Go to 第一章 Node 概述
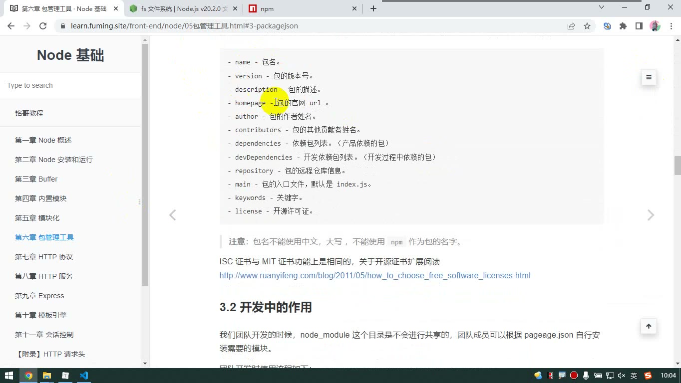The image size is (681, 383). [x=43, y=140]
